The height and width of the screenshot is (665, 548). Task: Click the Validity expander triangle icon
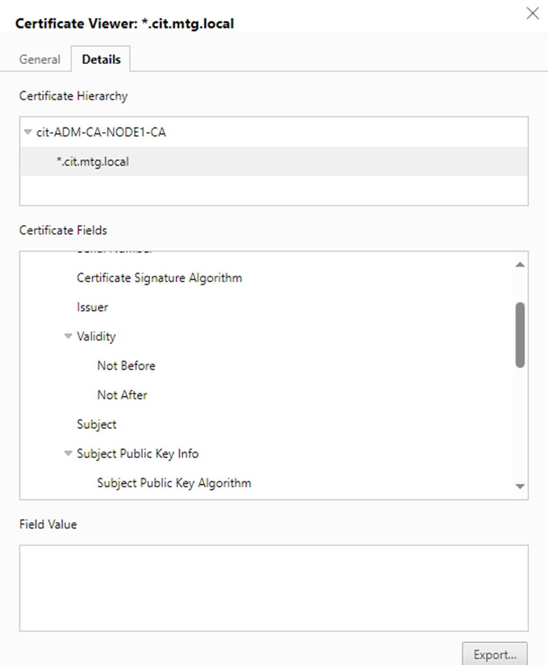(x=68, y=336)
